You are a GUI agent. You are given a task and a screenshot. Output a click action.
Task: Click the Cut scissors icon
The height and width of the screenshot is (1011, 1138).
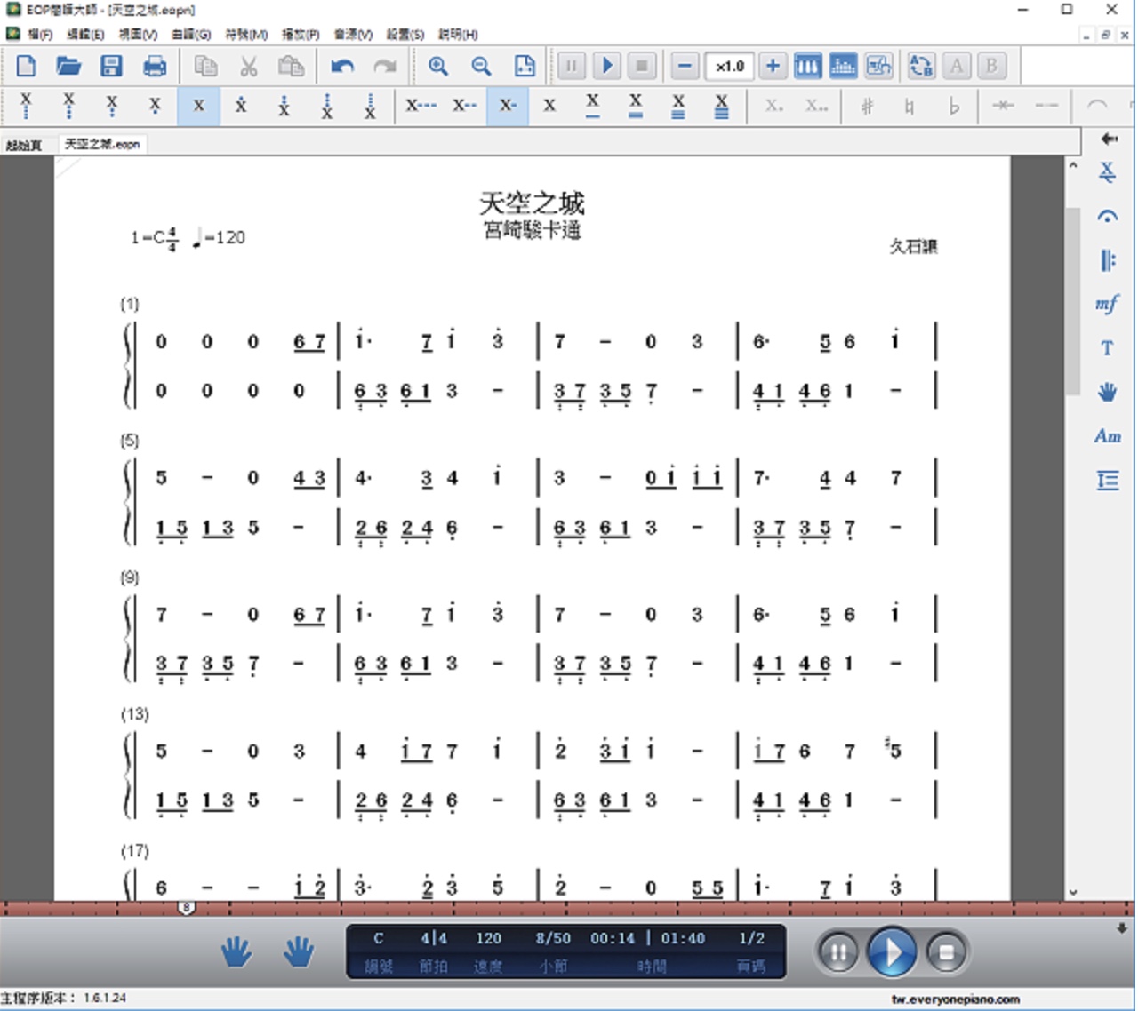(249, 66)
